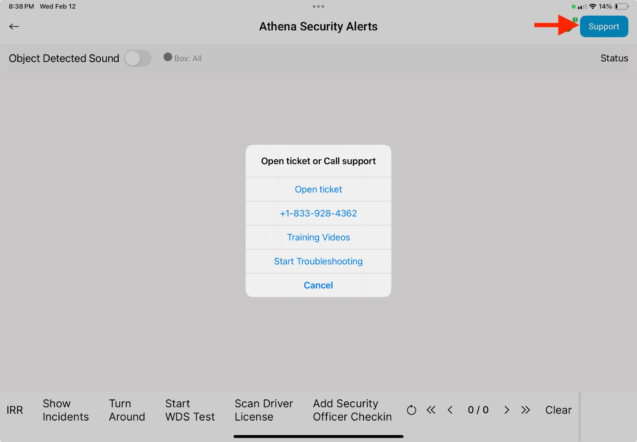Screen dimensions: 637x442
Task: Start WDS Test
Action: pos(190,410)
